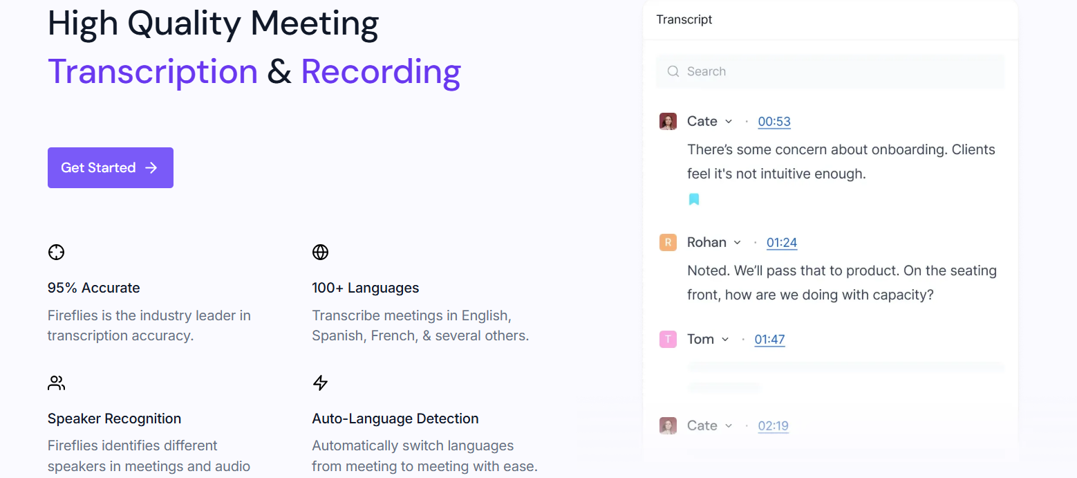The height and width of the screenshot is (478, 1077).
Task: Click the blue bookmark icon under Cate's message
Action: (x=694, y=199)
